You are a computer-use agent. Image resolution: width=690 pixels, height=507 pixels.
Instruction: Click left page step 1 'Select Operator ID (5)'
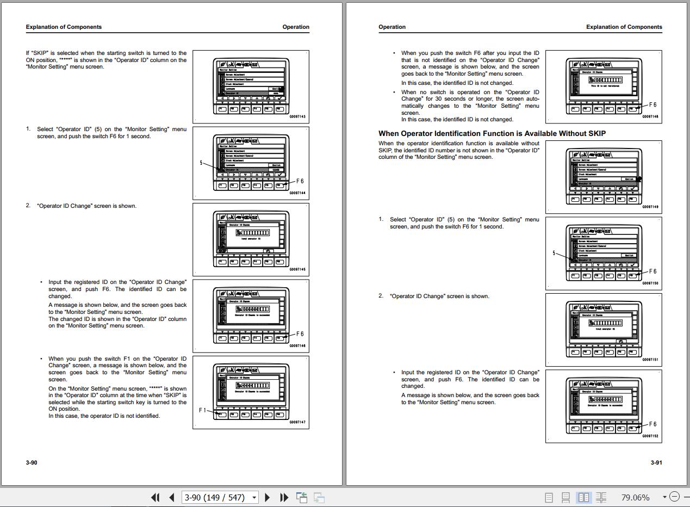point(111,133)
